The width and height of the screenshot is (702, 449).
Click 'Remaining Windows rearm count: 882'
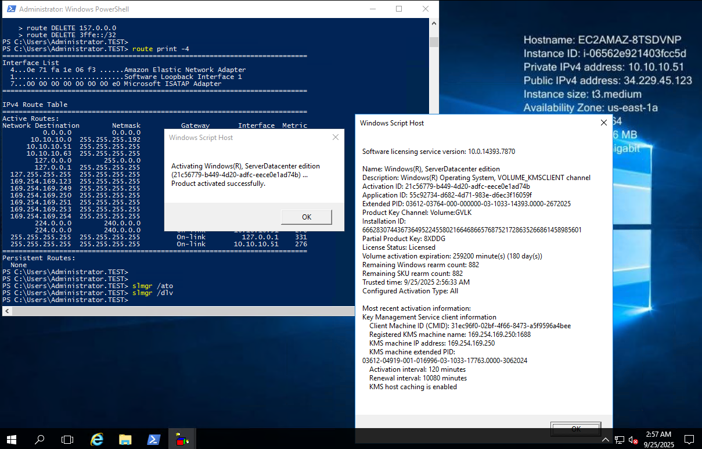pos(421,265)
